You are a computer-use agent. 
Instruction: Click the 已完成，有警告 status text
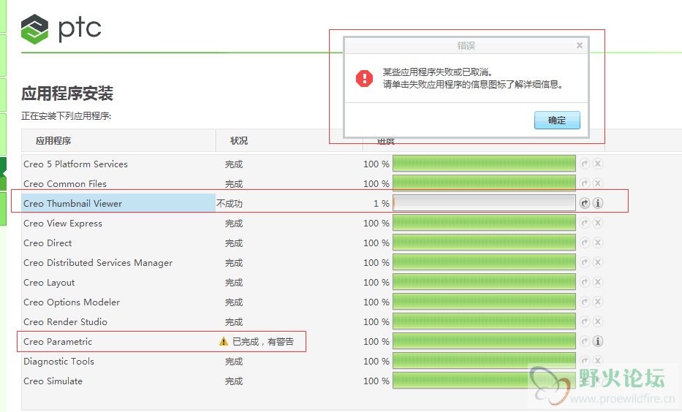[263, 342]
